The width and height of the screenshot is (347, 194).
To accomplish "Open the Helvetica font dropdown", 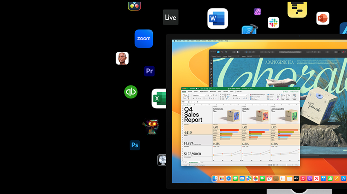I will [200, 95].
